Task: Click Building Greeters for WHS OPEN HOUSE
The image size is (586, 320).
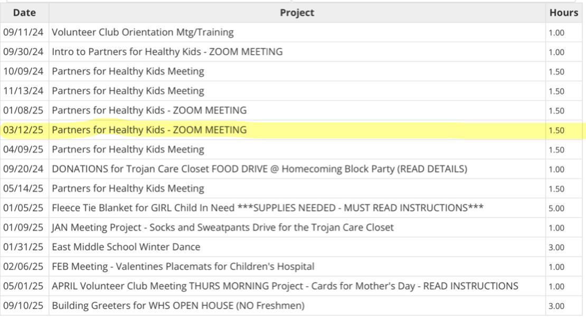Action: [178, 306]
